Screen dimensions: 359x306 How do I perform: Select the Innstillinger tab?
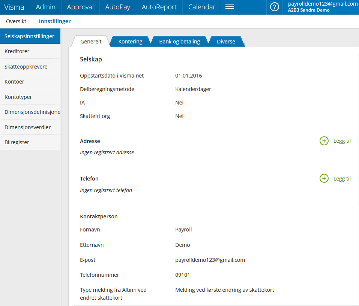coord(55,21)
